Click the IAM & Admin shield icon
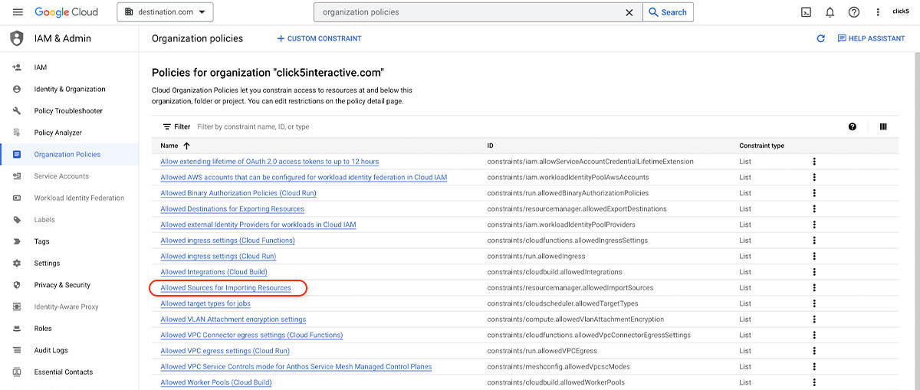This screenshot has width=920, height=390. pyautogui.click(x=17, y=38)
